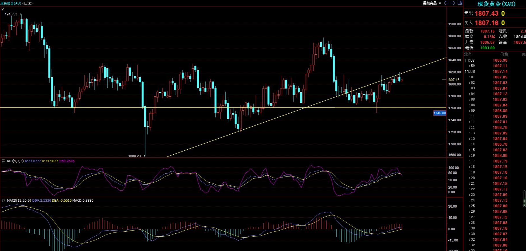526x251 pixels.
Task: Select the MACD(12,26,9) indicator label
Action: pos(19,201)
